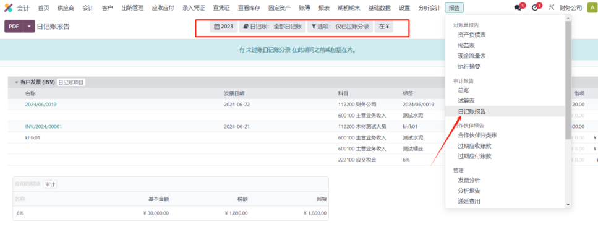
Task: Click the dropdown menu scrollbar down arrow
Action: (x=568, y=205)
